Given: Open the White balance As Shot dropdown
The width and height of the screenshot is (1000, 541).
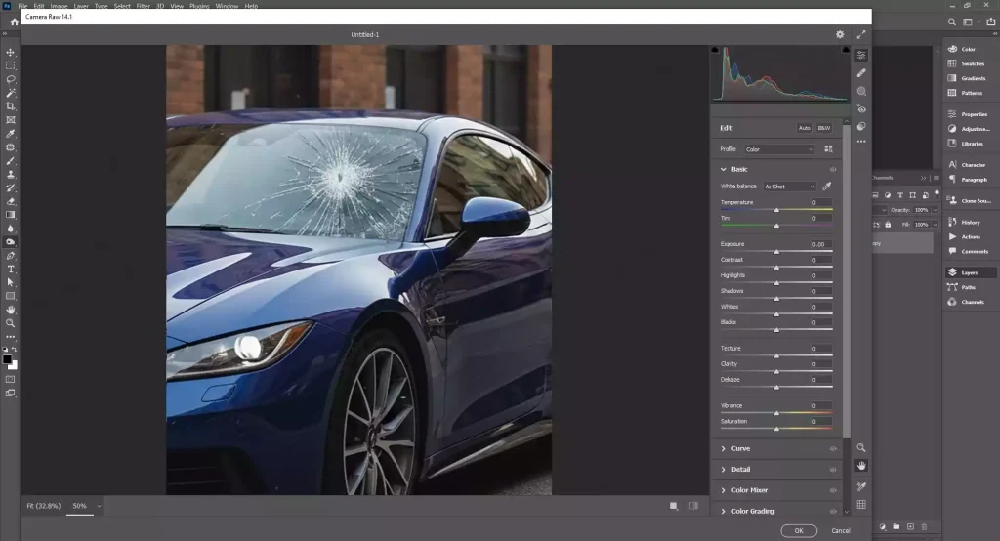Looking at the screenshot, I should 789,187.
